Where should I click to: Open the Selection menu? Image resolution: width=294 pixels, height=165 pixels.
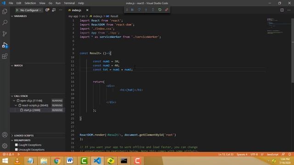30,3
